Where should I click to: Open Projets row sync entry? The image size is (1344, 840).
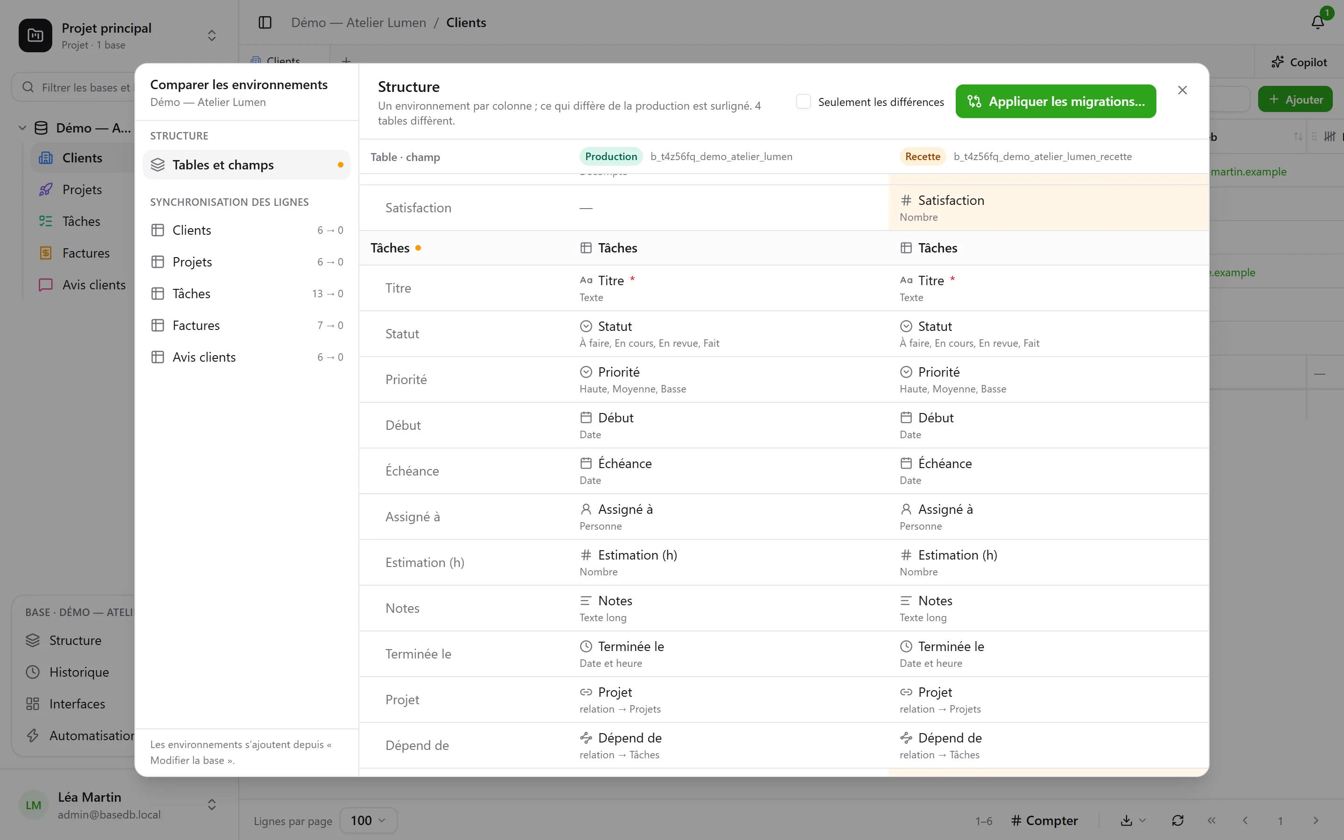(246, 262)
